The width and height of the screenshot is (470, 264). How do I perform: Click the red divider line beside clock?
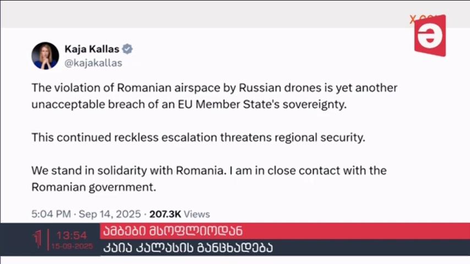coord(48,239)
